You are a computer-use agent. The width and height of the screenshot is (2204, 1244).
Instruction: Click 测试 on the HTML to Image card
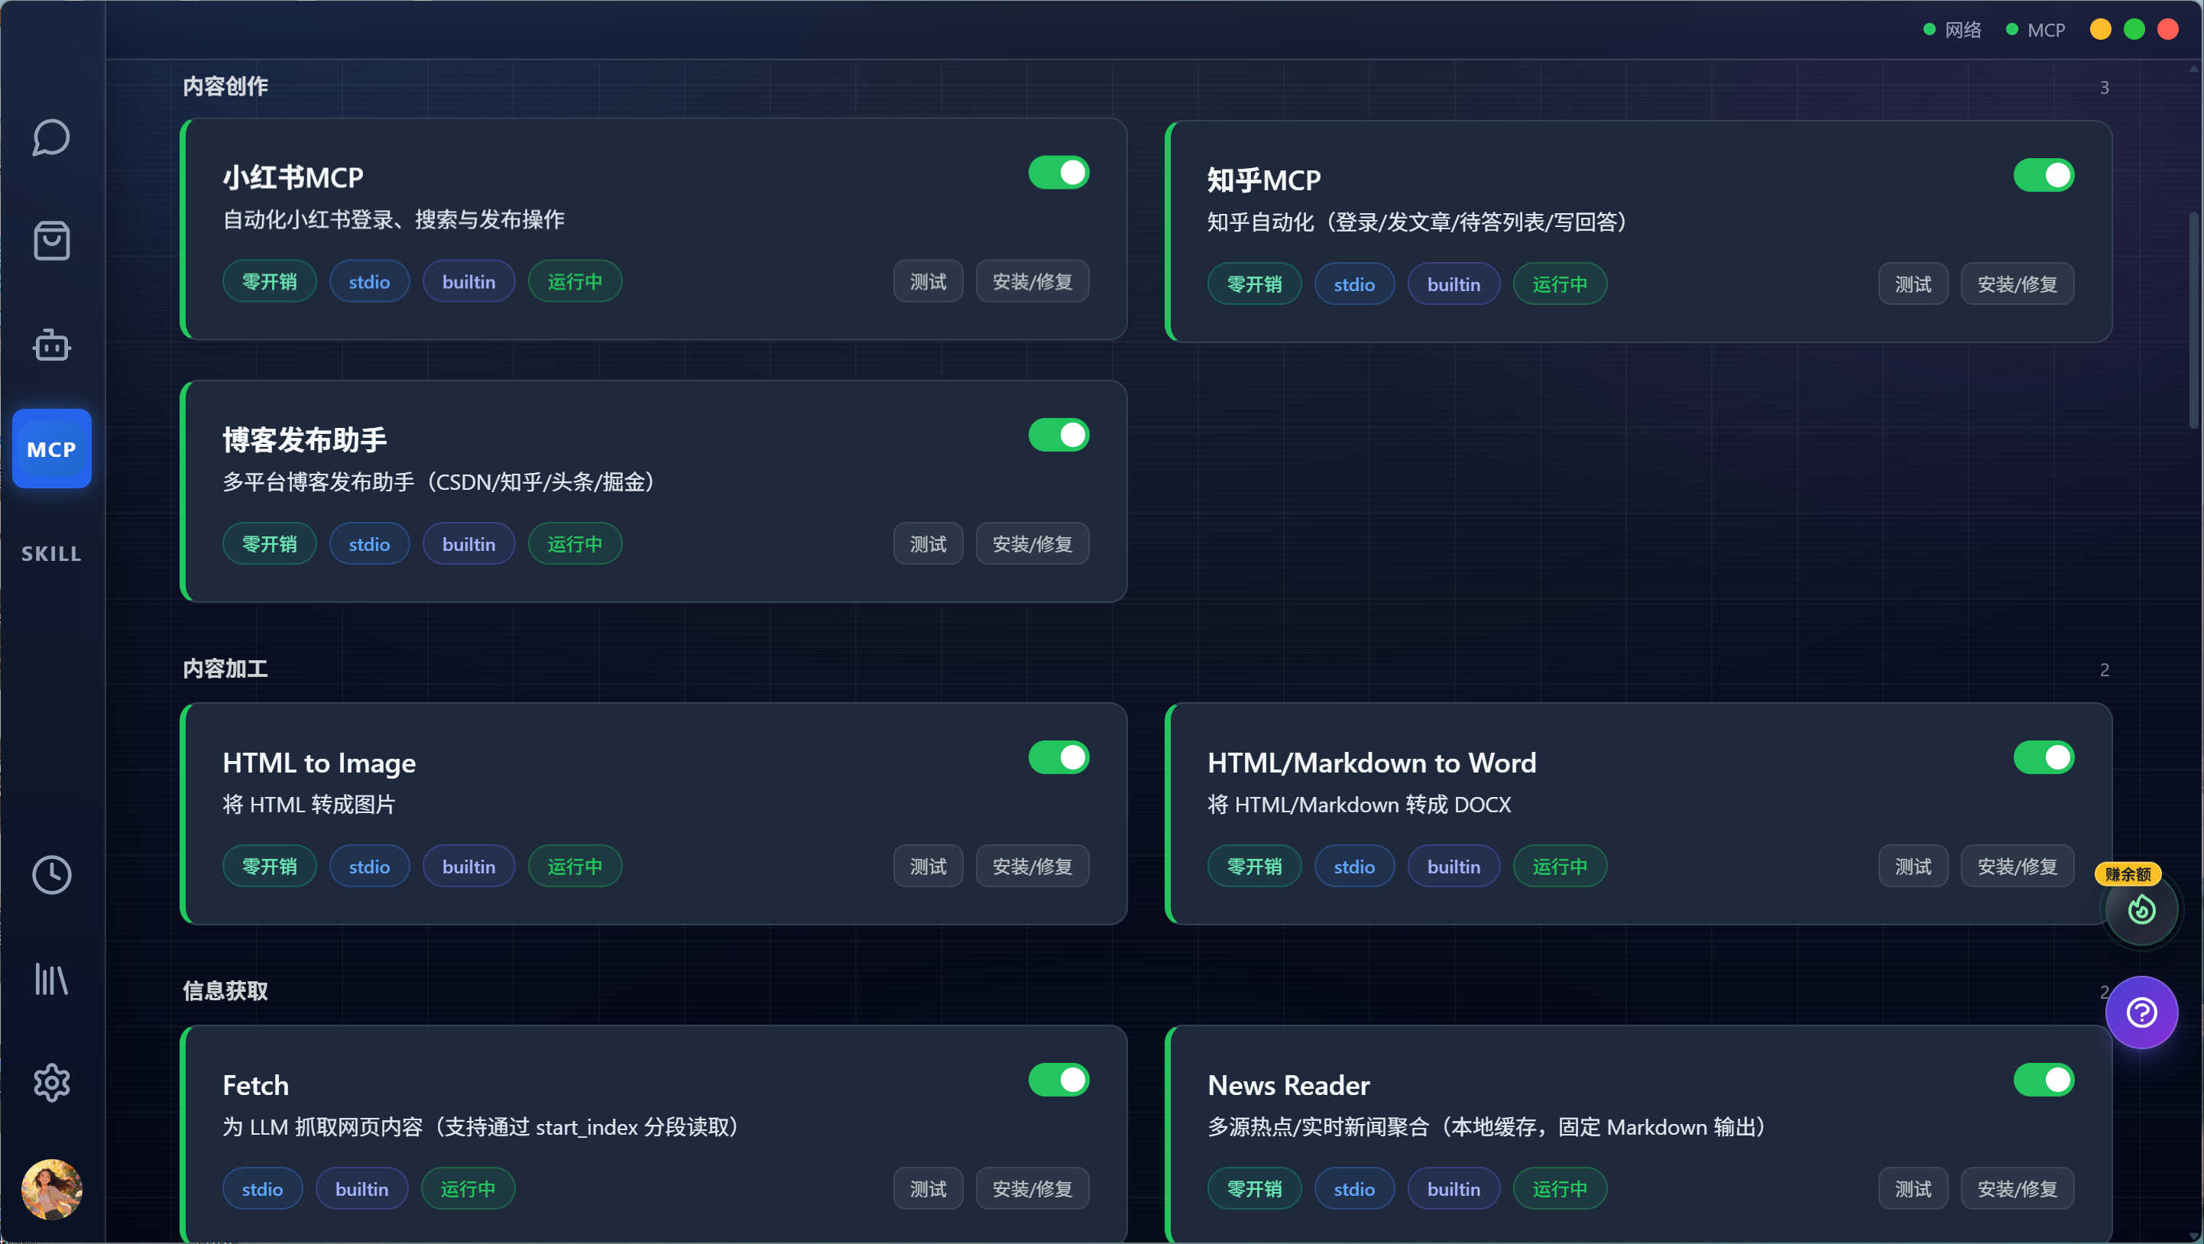929,867
